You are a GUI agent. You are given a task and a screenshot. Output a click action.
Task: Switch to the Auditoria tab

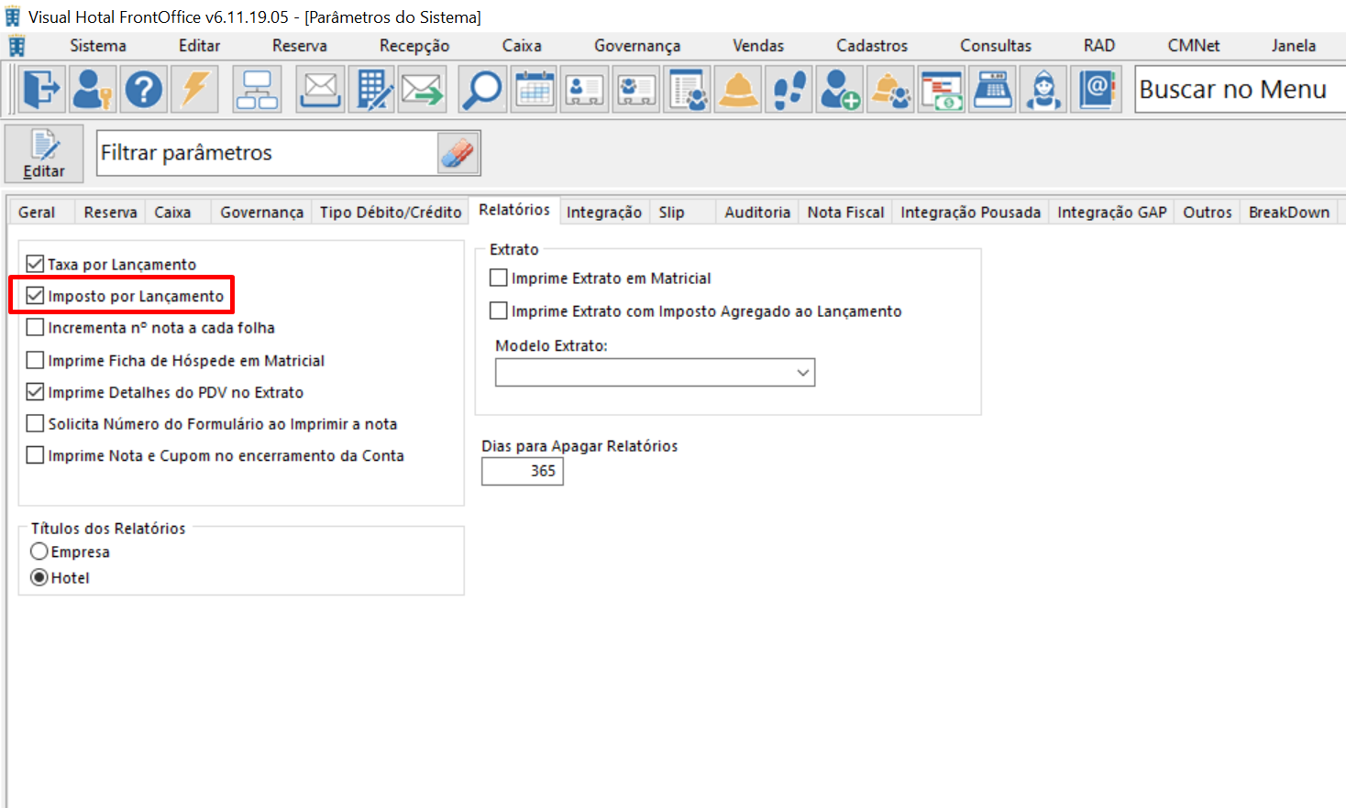click(757, 212)
